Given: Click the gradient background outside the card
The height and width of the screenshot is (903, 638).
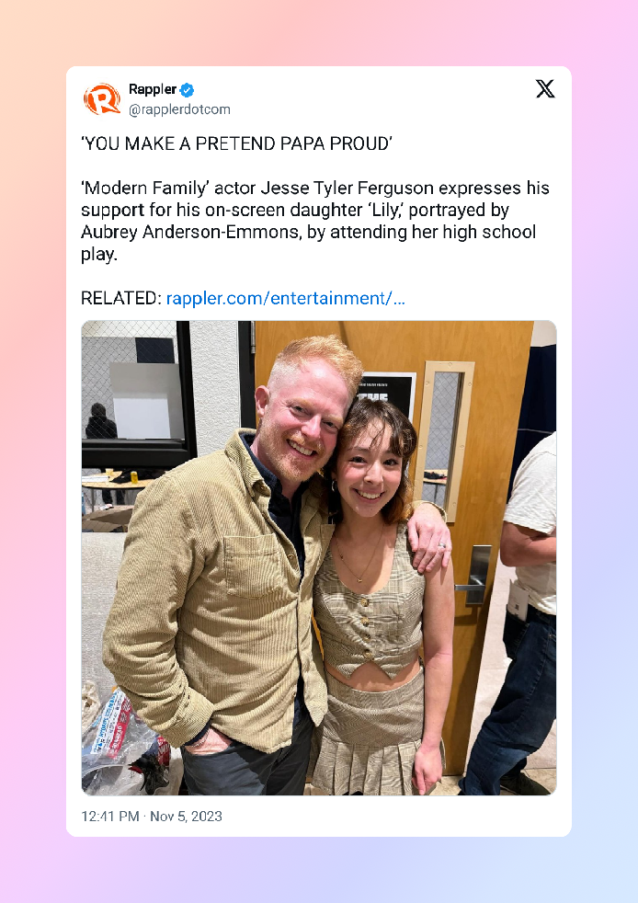Looking at the screenshot, I should pos(31,461).
